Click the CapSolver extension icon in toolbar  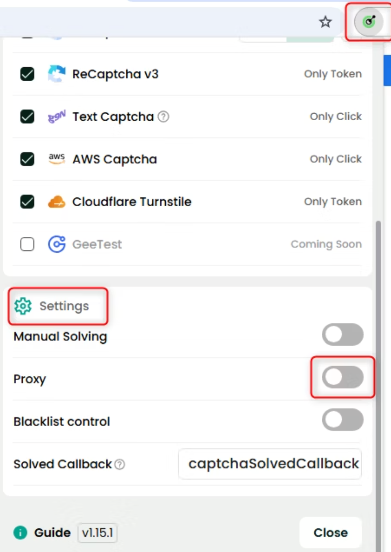point(369,22)
